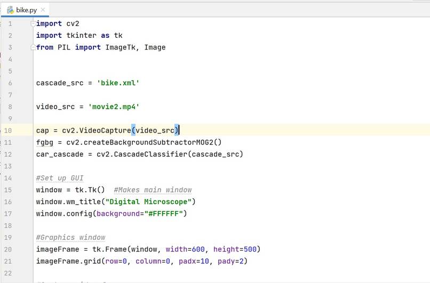This screenshot has height=283, width=430.
Task: Click the #Set up GUI comment
Action: point(60,178)
